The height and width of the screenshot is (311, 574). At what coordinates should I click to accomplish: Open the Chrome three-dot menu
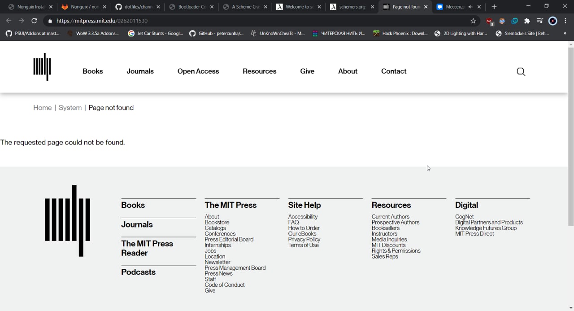(566, 21)
